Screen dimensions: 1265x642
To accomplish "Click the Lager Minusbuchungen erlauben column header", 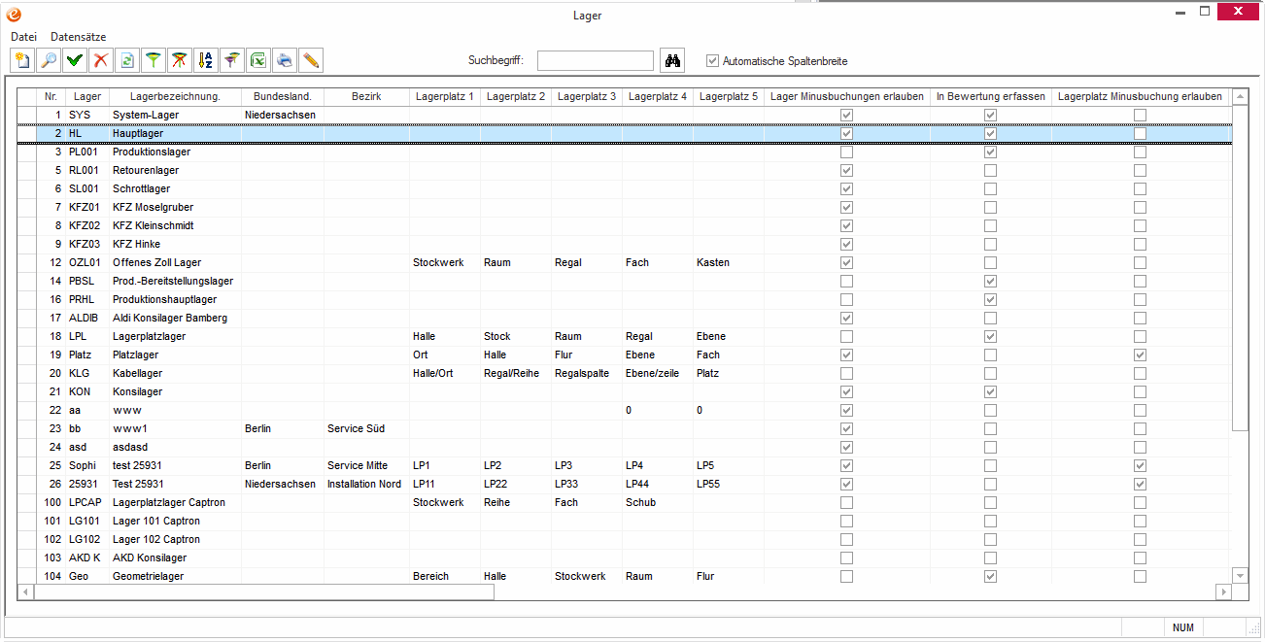I will point(847,96).
